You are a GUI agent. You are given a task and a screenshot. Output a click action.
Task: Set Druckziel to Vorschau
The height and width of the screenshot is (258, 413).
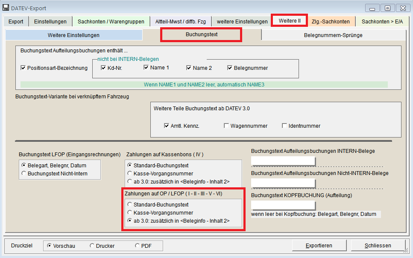(x=49, y=246)
